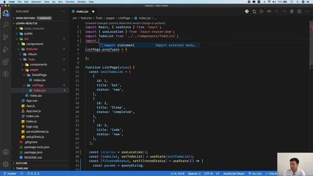Image resolution: width=313 pixels, height=176 pixels.
Task: Click the Wi-Fi icon in menu bar
Action: coord(269,2)
